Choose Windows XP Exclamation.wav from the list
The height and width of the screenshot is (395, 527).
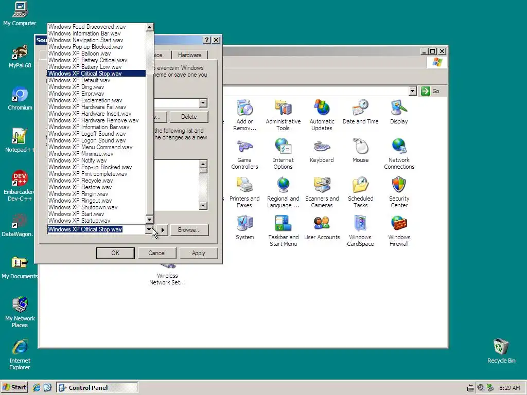click(x=96, y=100)
